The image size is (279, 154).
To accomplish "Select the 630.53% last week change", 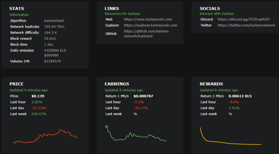I will (x=39, y=114).
